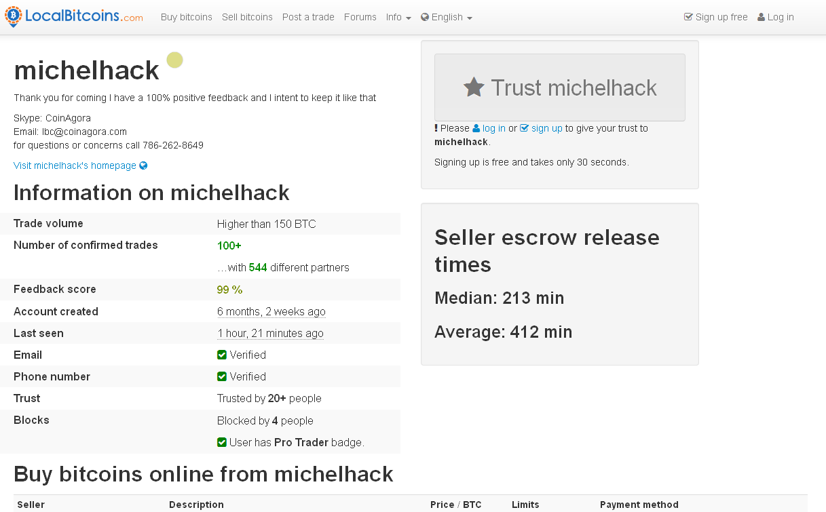This screenshot has width=826, height=512.
Task: Click the michelhack username heading
Action: pos(87,71)
